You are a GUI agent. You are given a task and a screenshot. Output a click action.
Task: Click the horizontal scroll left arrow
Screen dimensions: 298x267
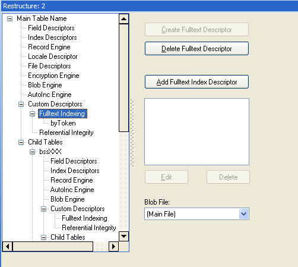click(8, 247)
